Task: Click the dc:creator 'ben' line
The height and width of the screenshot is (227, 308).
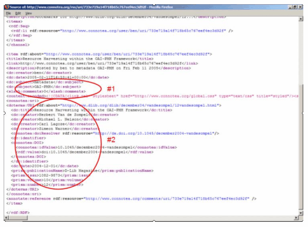Action: [x=39, y=73]
